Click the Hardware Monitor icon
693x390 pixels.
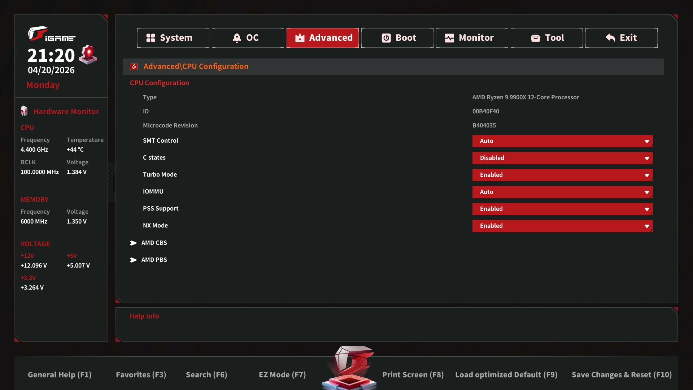coord(24,111)
